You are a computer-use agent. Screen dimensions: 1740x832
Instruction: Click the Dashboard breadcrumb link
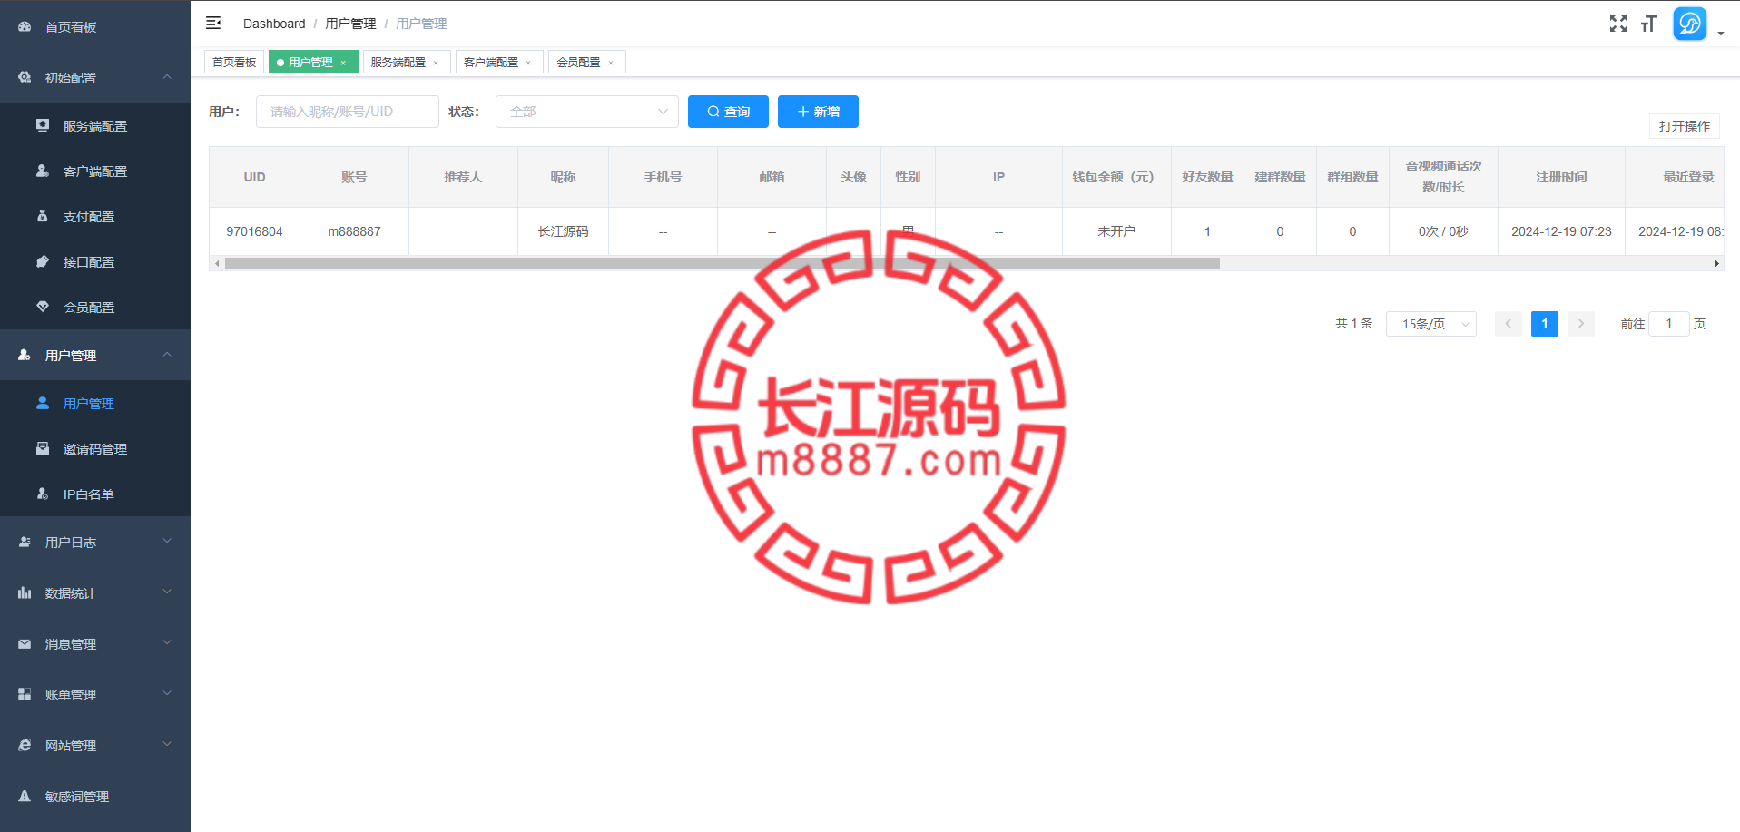tap(274, 24)
